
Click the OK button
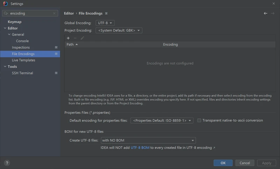point(223,163)
